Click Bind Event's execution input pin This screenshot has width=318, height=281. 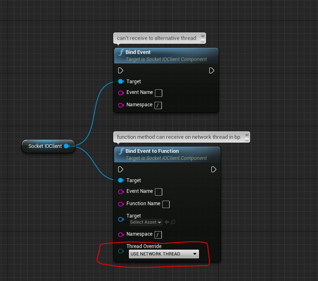click(x=121, y=70)
